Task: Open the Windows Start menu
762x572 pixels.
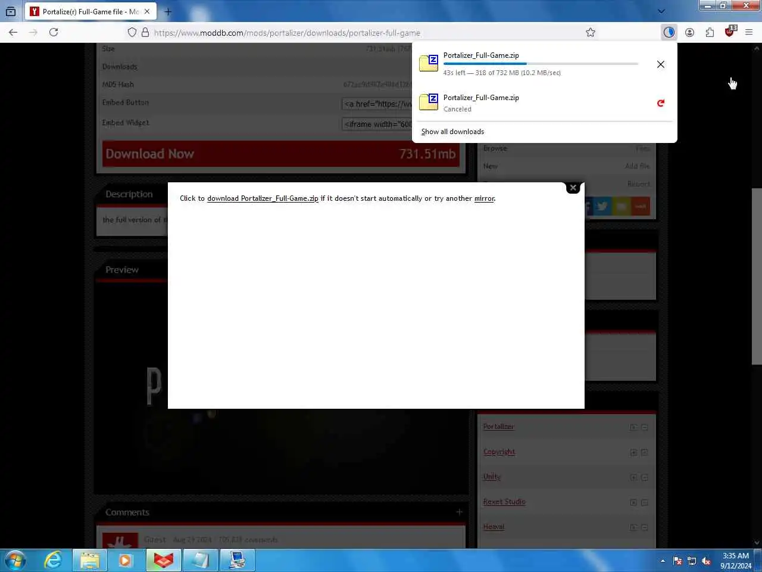Action: (15, 560)
